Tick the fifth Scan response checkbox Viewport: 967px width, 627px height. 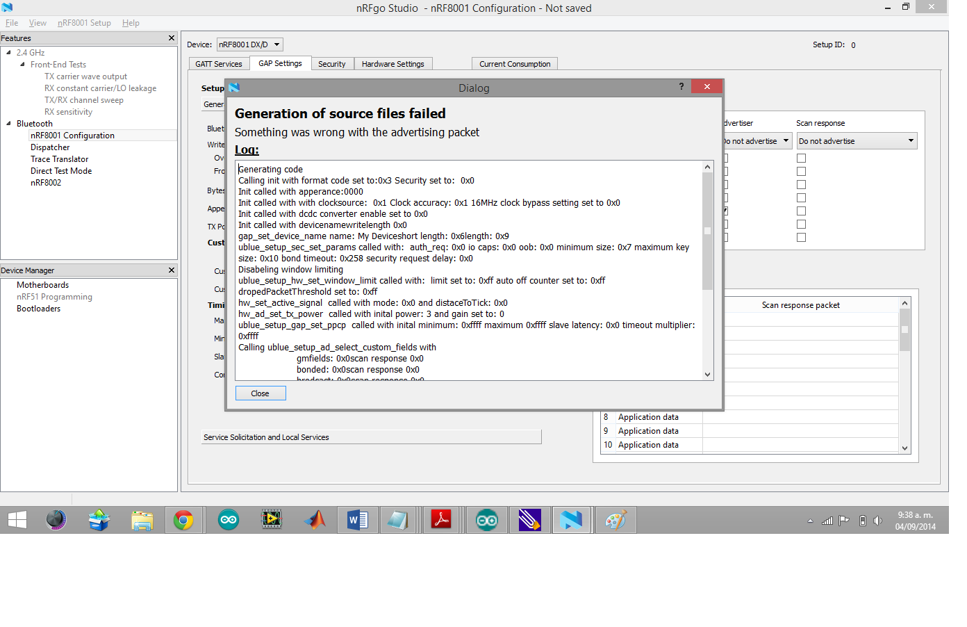click(x=801, y=211)
